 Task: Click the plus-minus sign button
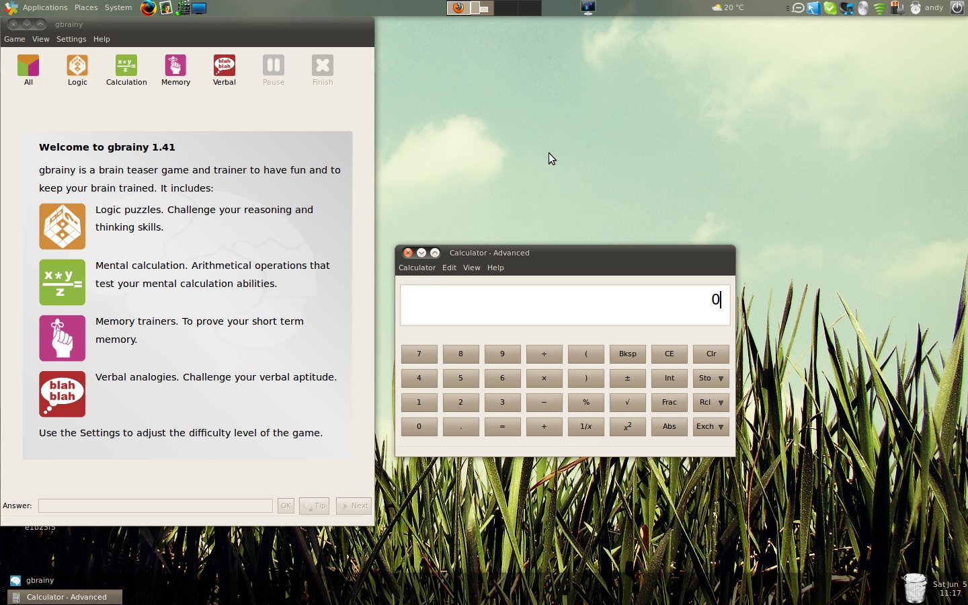coord(628,378)
